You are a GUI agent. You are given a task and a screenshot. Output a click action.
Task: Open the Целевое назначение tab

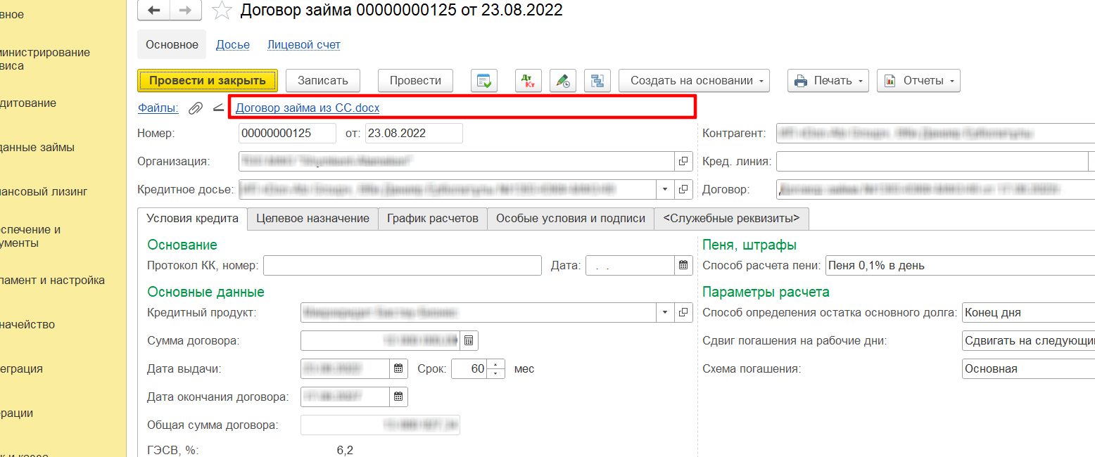coord(312,219)
